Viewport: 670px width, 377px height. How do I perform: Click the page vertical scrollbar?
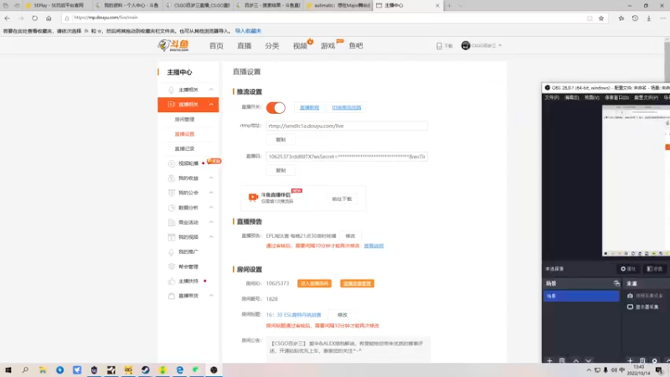[667, 59]
